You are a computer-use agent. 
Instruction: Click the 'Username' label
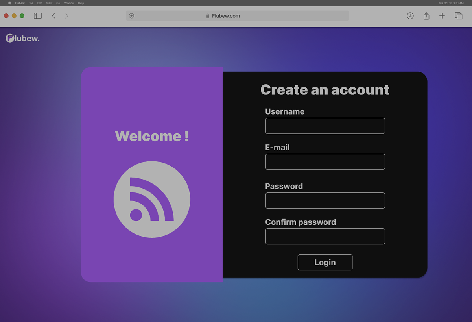pos(285,111)
